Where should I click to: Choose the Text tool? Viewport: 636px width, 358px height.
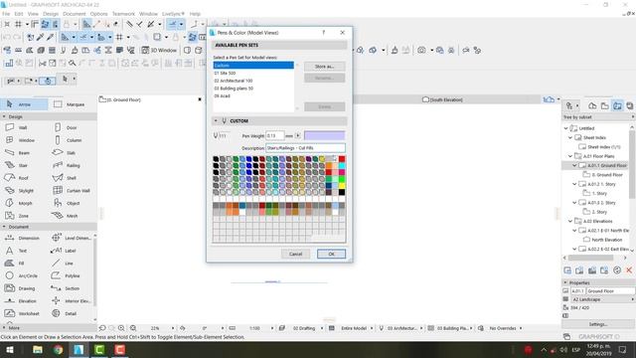16,251
